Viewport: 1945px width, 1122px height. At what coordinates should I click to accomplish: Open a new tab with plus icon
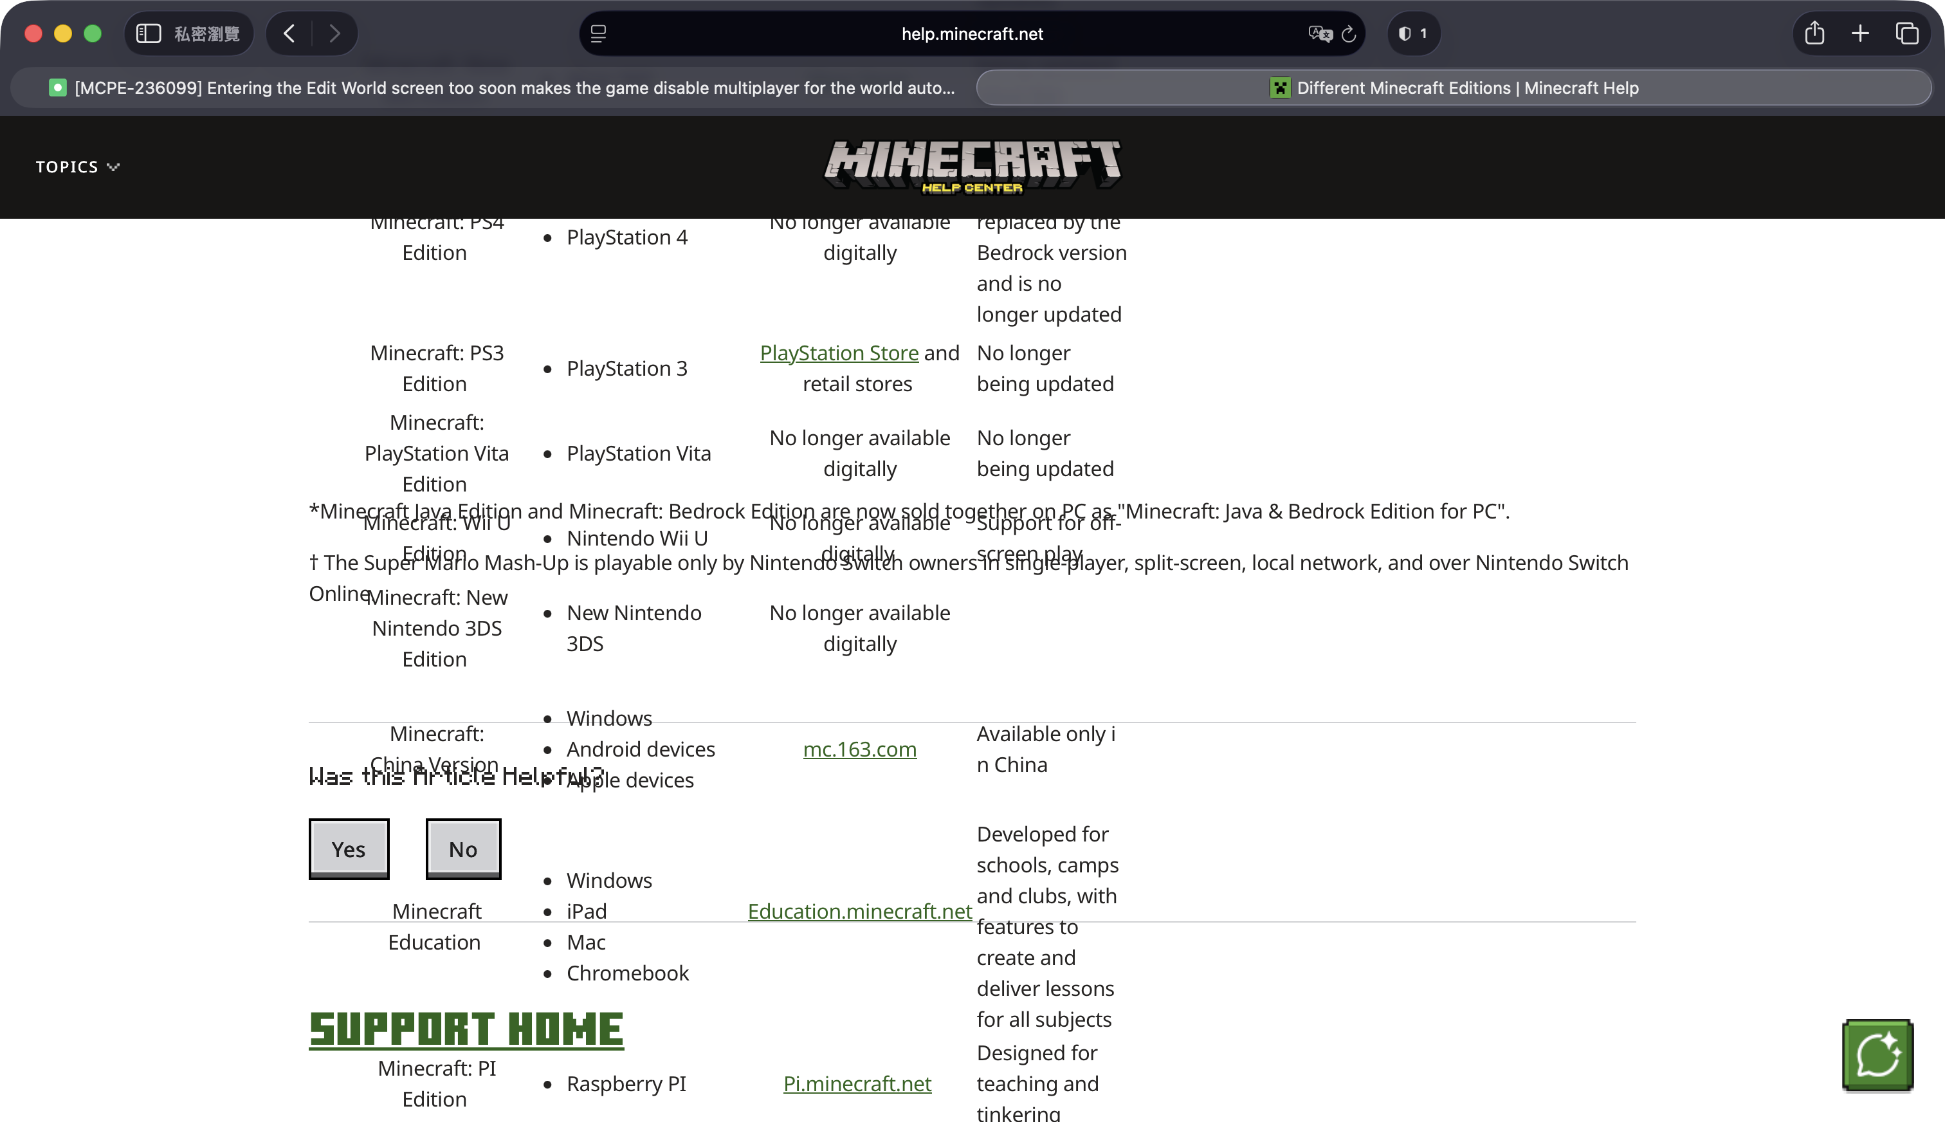(x=1860, y=33)
